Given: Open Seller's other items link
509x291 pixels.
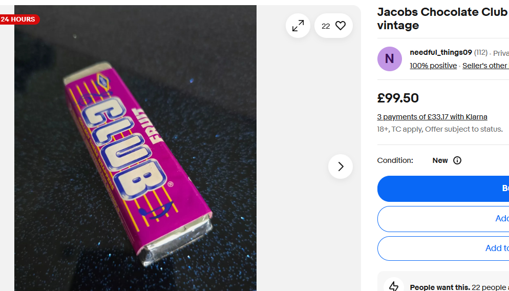Looking at the screenshot, I should click(x=485, y=66).
